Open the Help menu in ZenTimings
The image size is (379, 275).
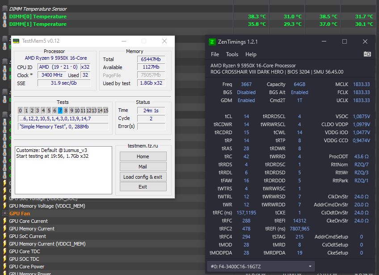[251, 54]
